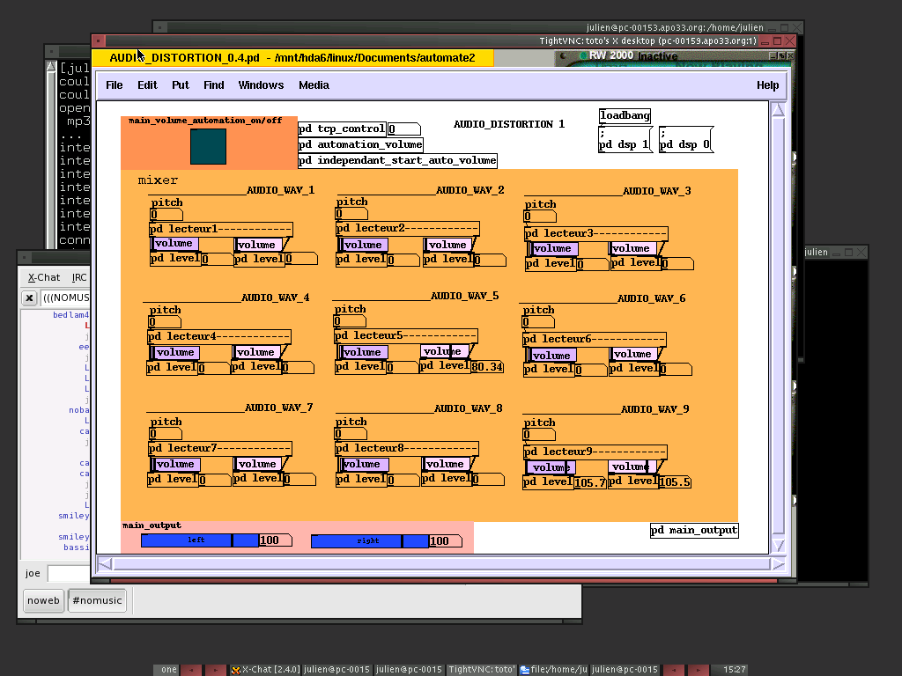Viewport: 902px width, 676px height.
Task: Click the loadbang object box
Action: tap(625, 115)
